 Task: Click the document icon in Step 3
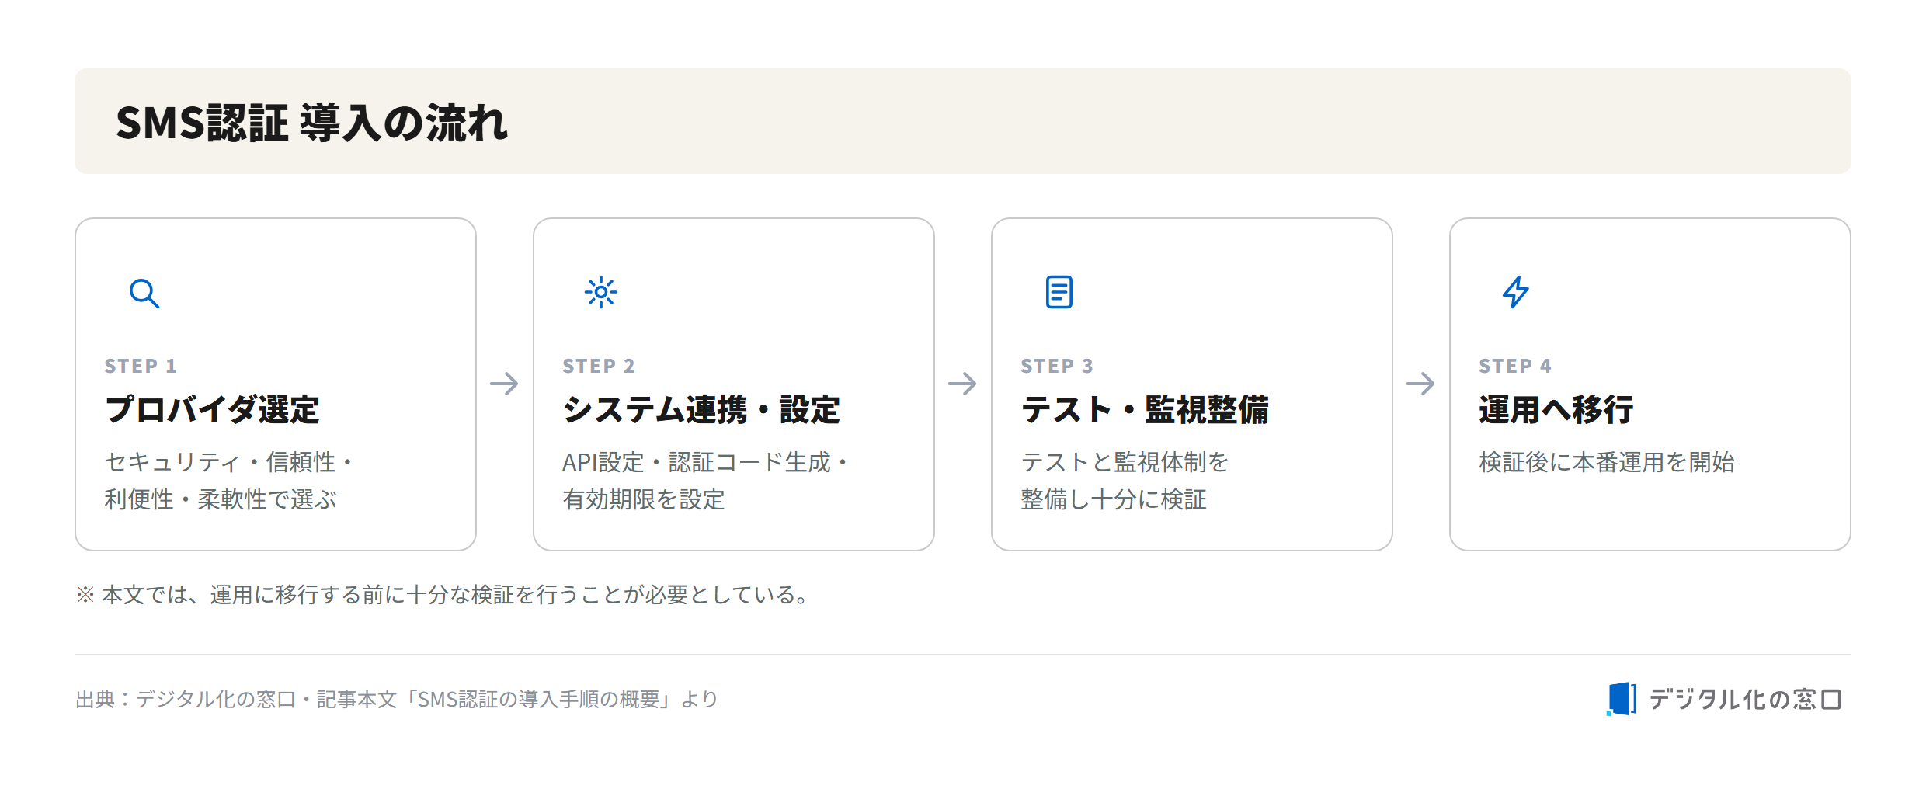(1059, 293)
